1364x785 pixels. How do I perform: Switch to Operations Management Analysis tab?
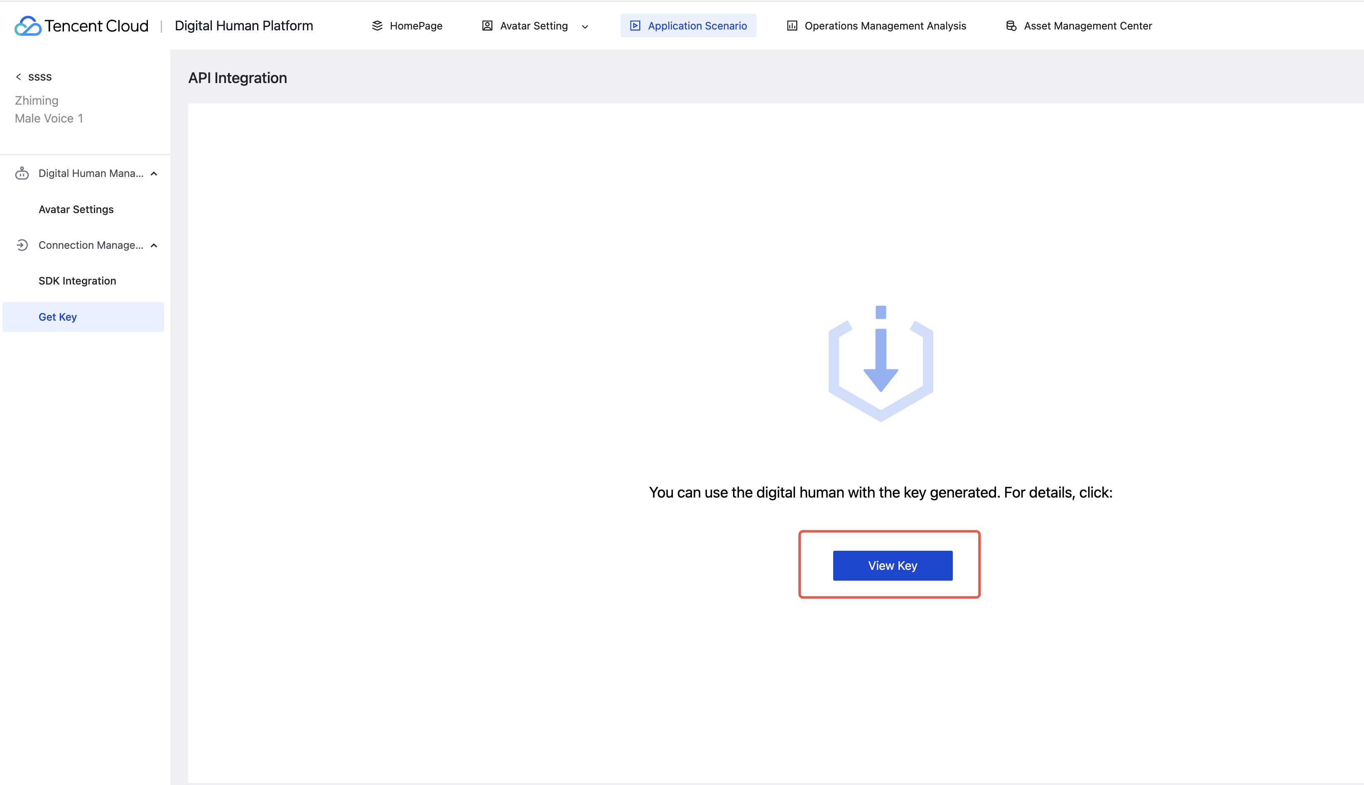pyautogui.click(x=885, y=26)
